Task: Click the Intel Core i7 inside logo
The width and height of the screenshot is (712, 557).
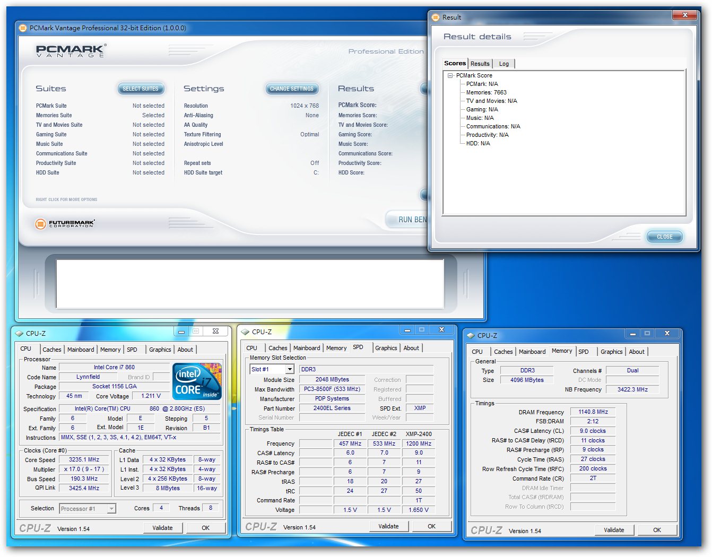Action: point(197,381)
